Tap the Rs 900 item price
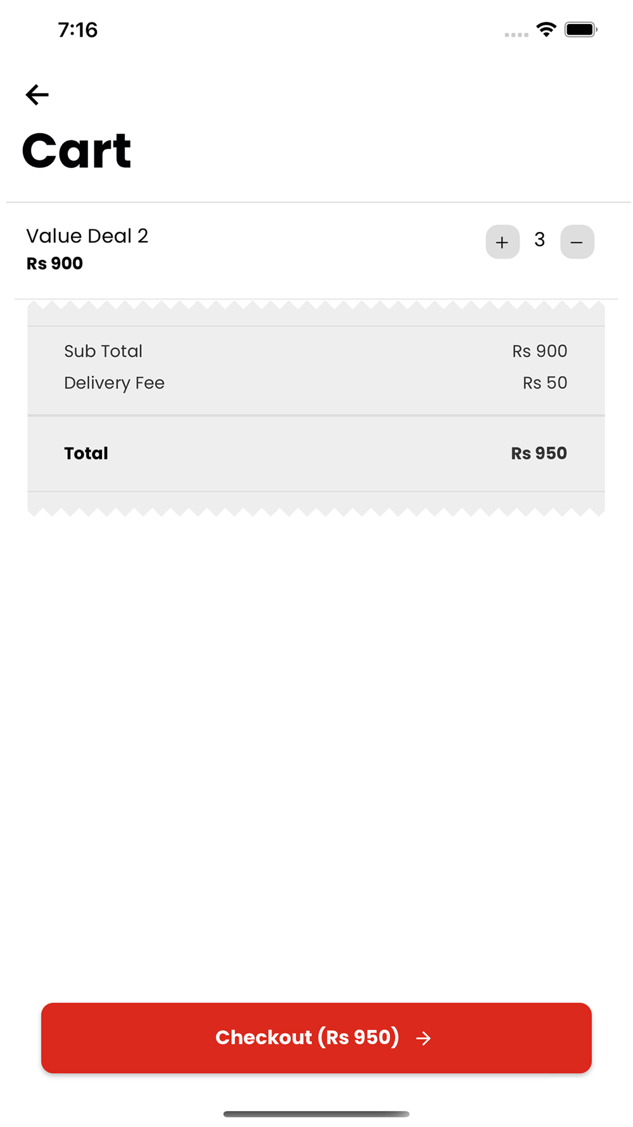The image size is (633, 1127). point(54,264)
